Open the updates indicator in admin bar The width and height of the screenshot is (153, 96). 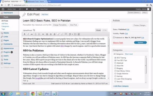coord(21,9)
